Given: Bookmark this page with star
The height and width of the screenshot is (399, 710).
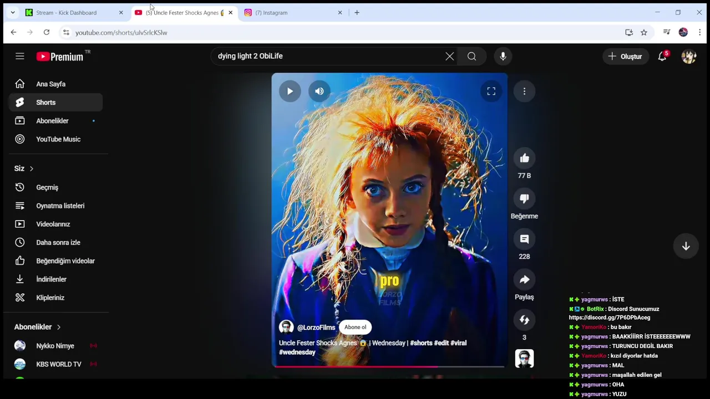Looking at the screenshot, I should click(644, 33).
